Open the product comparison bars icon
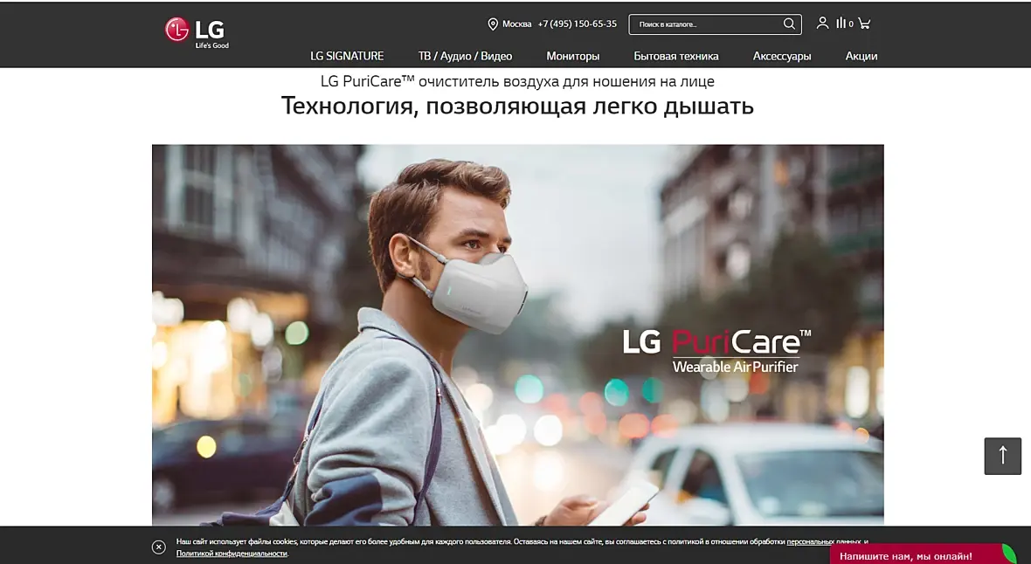1031x564 pixels. 841,23
